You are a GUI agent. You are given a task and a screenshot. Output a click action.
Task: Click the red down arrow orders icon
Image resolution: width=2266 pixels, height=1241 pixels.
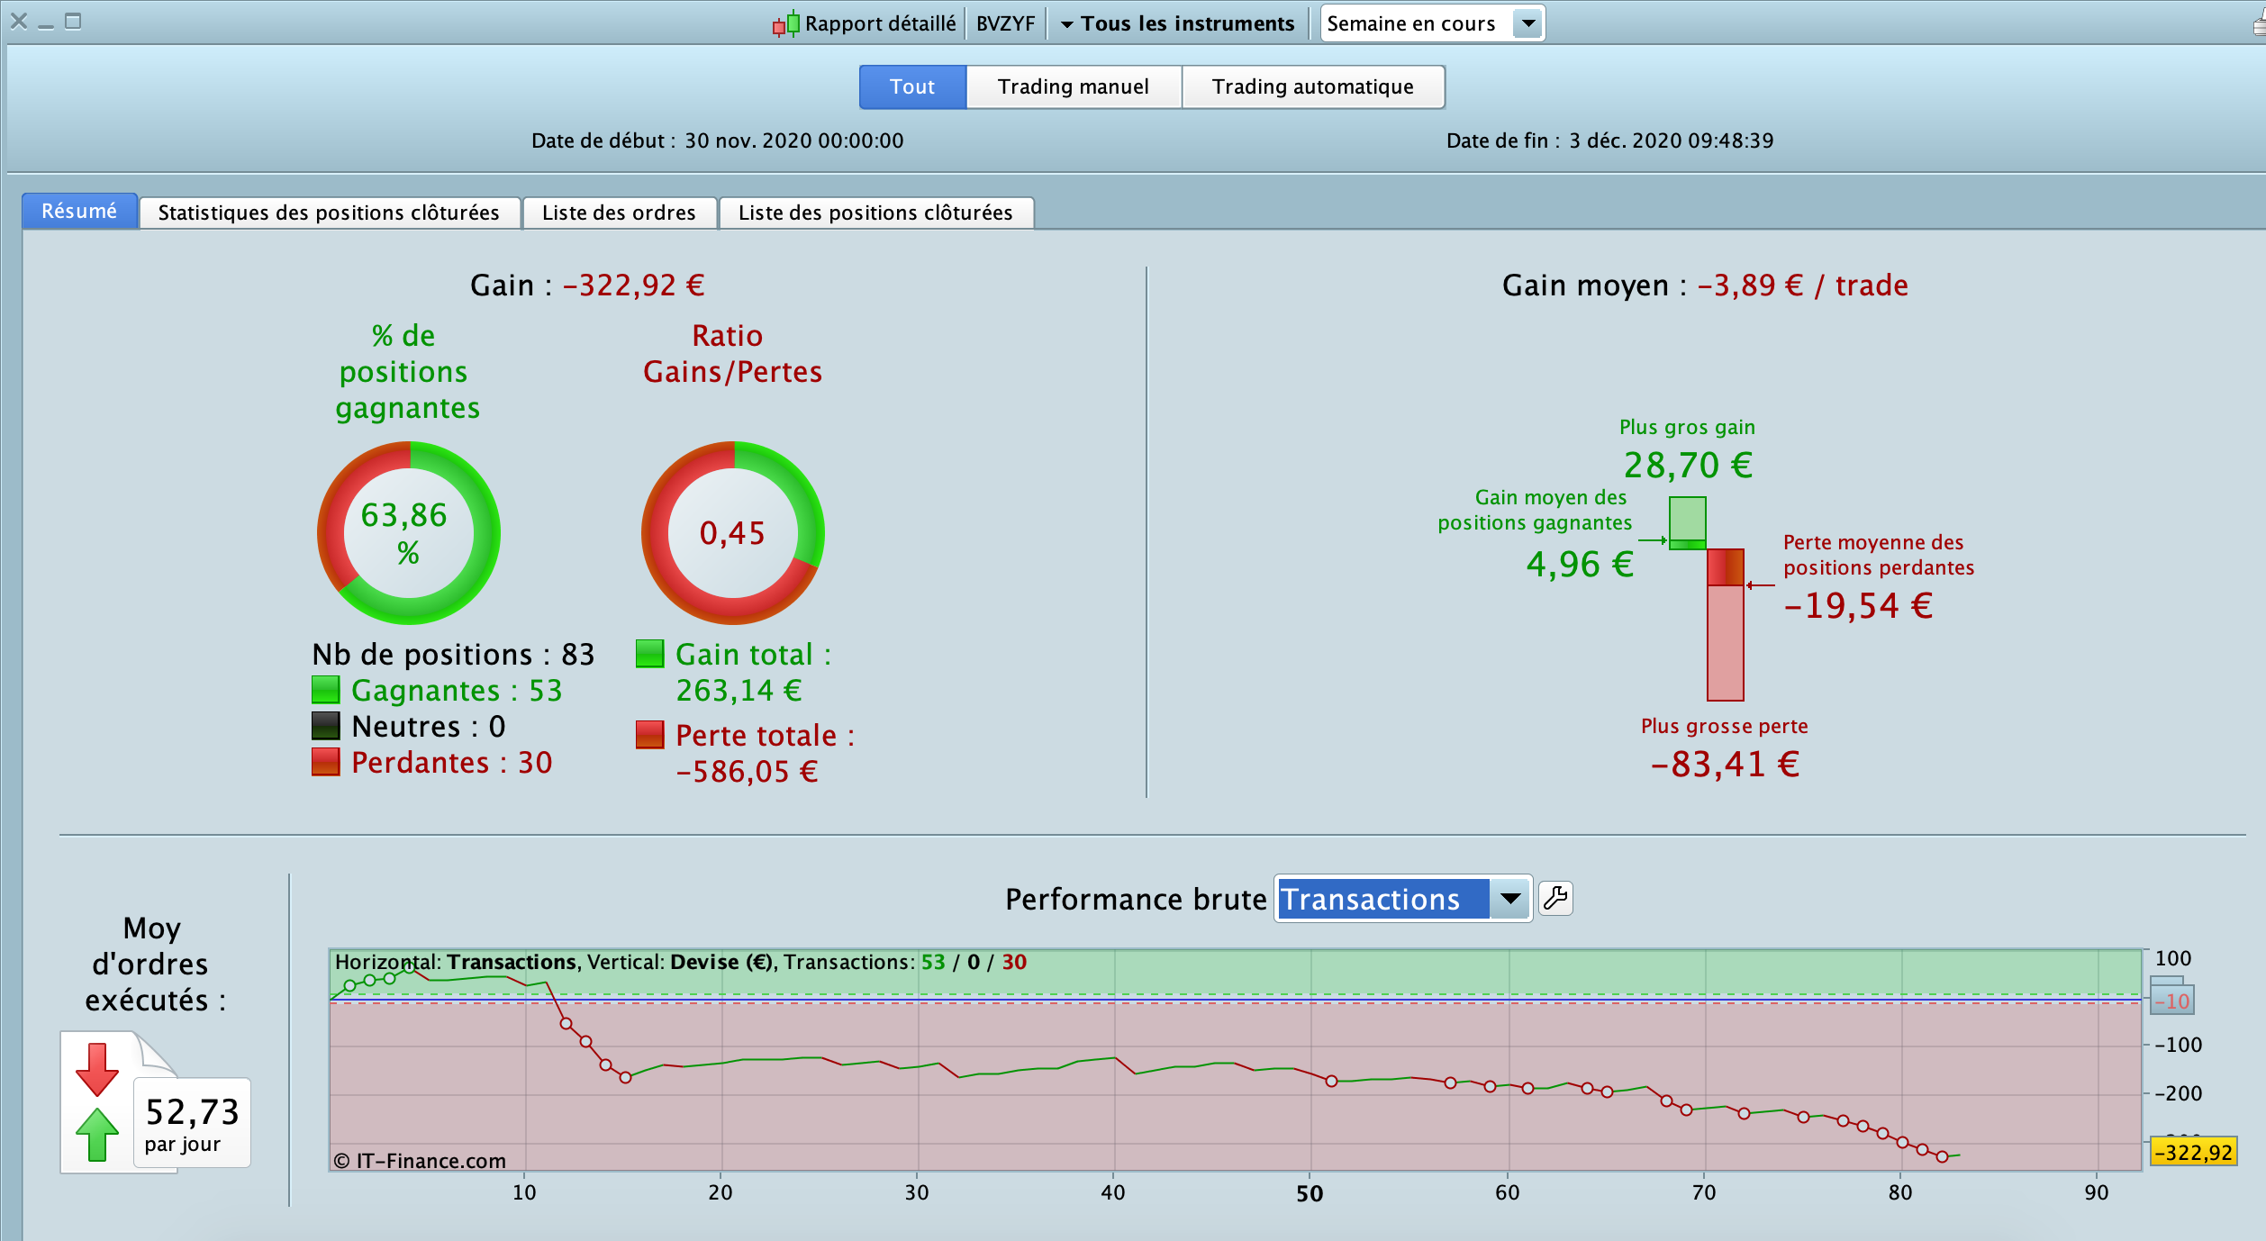click(x=97, y=1069)
